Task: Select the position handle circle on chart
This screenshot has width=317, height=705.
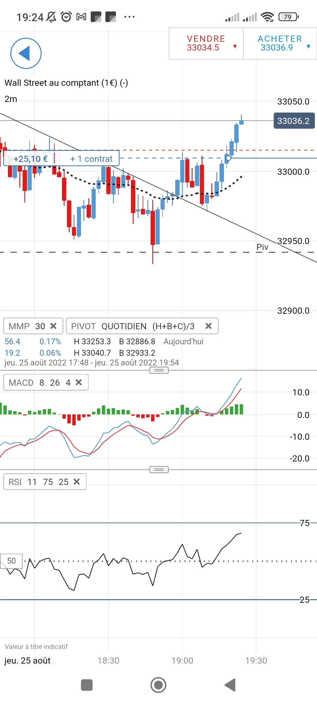Action: pyautogui.click(x=228, y=158)
